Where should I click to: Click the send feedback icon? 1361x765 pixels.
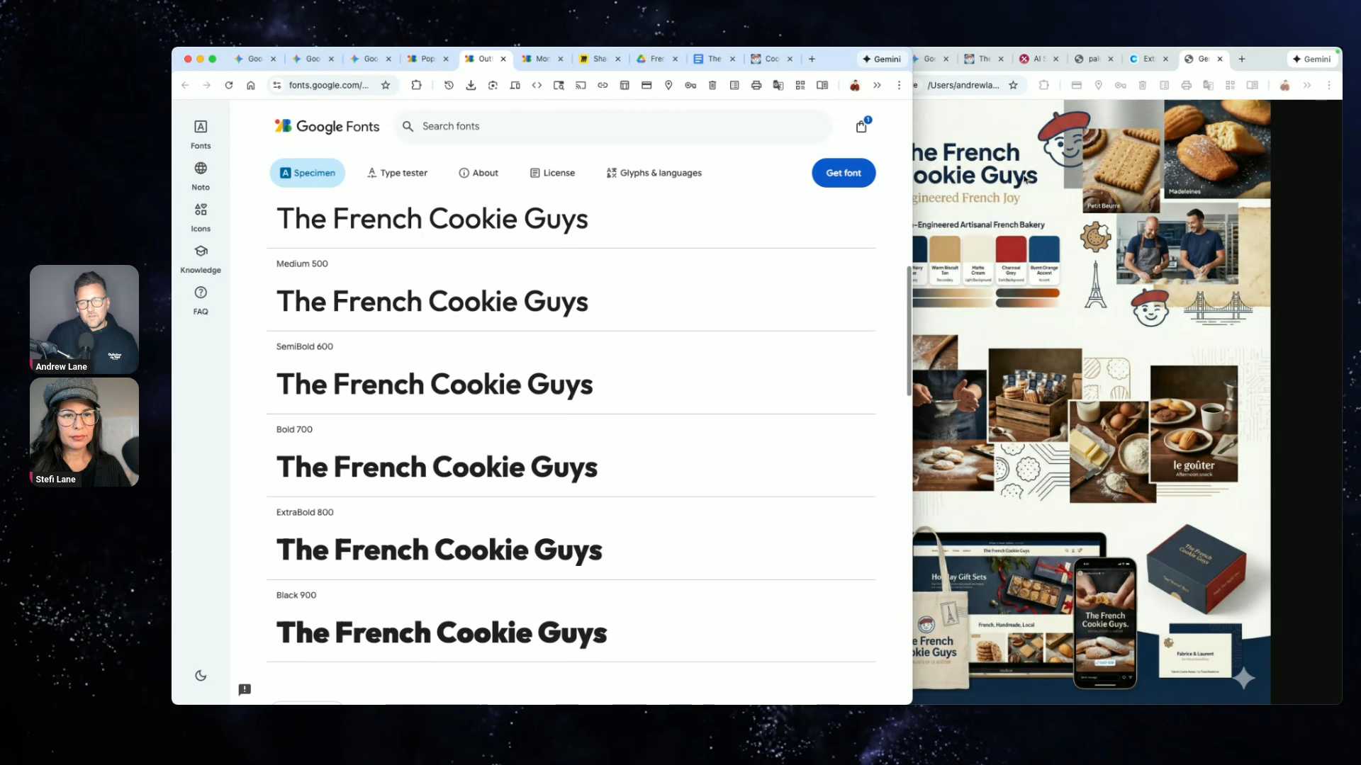click(x=245, y=689)
